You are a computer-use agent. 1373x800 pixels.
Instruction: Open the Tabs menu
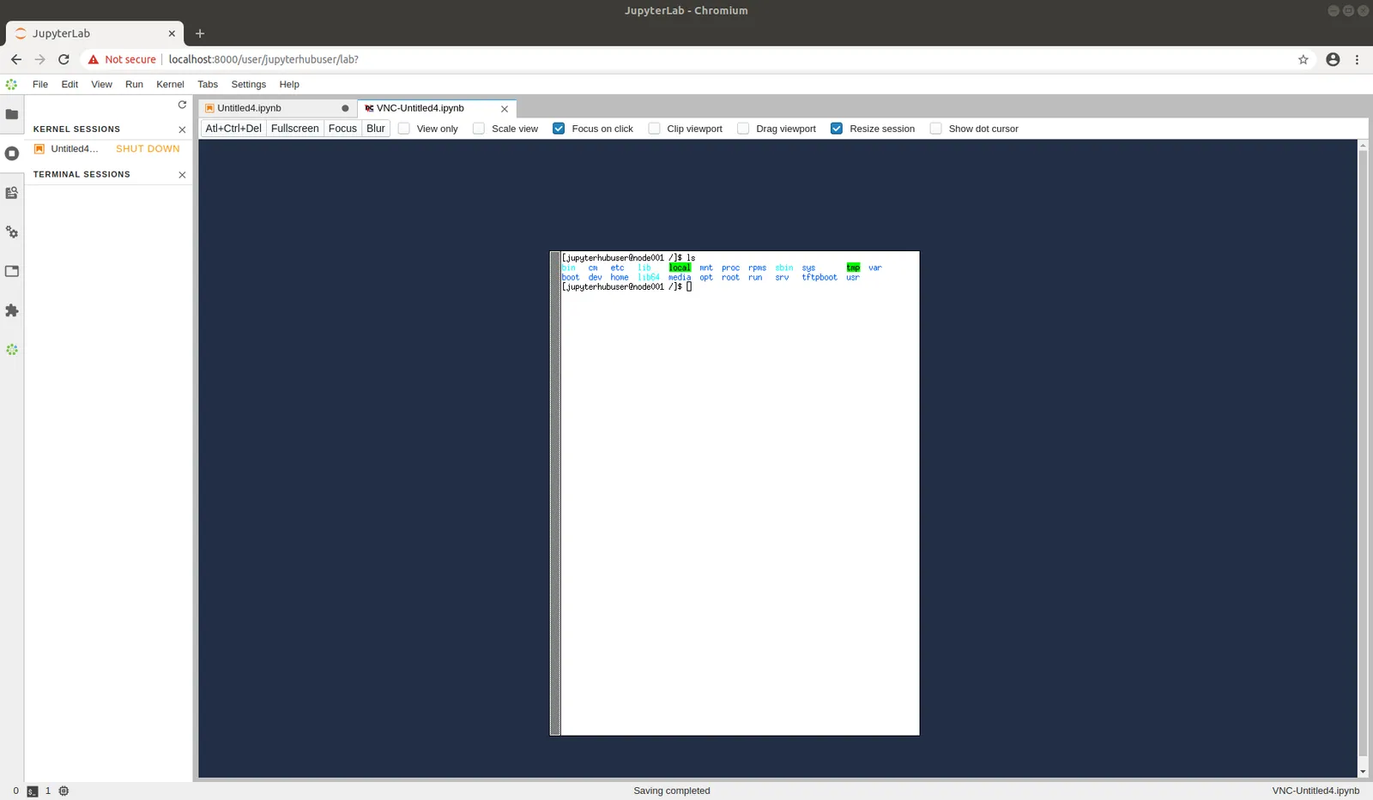coord(208,84)
